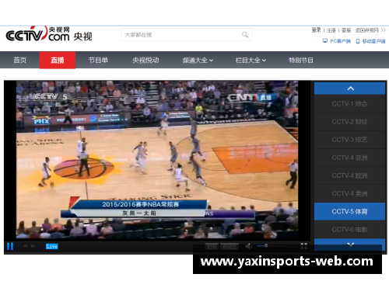The image size is (389, 281).
Task: Click the CCTV.com logo
Action: (x=49, y=34)
